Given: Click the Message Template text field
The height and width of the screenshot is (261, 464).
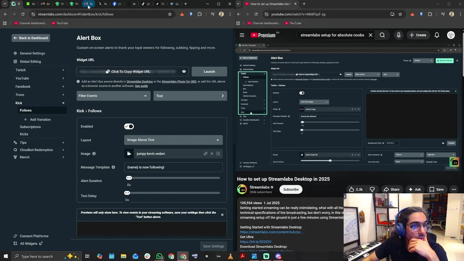Looking at the screenshot, I should point(173,167).
